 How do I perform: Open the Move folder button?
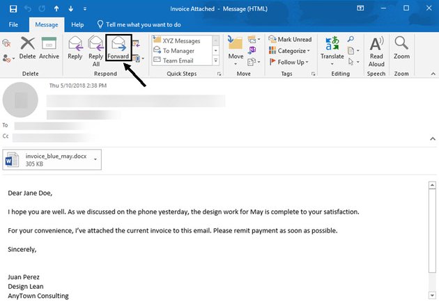click(236, 50)
